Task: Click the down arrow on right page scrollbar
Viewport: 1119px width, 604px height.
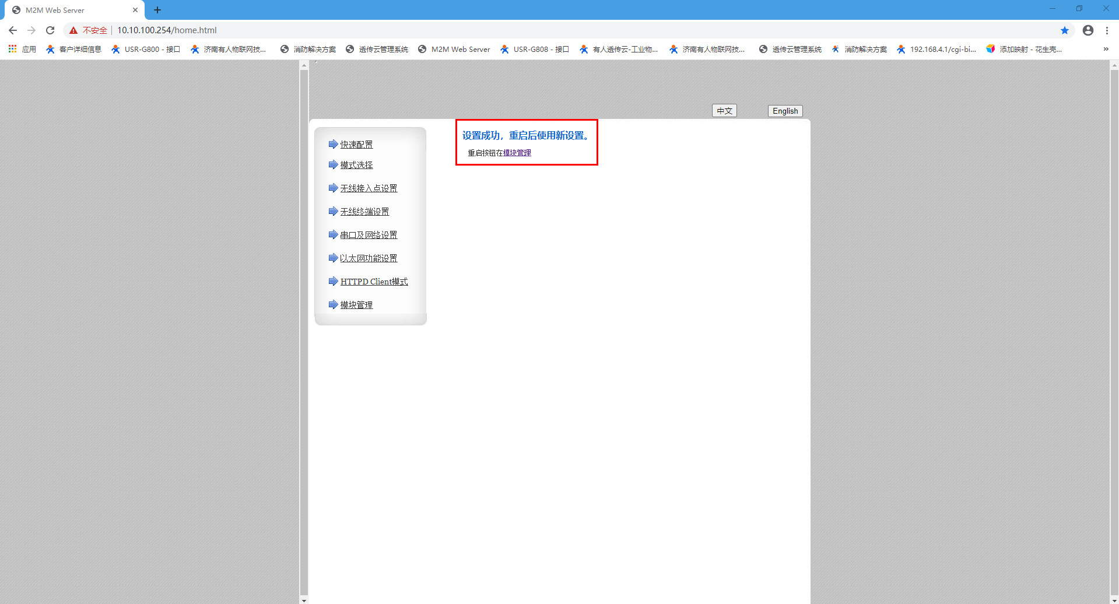Action: point(1114,600)
